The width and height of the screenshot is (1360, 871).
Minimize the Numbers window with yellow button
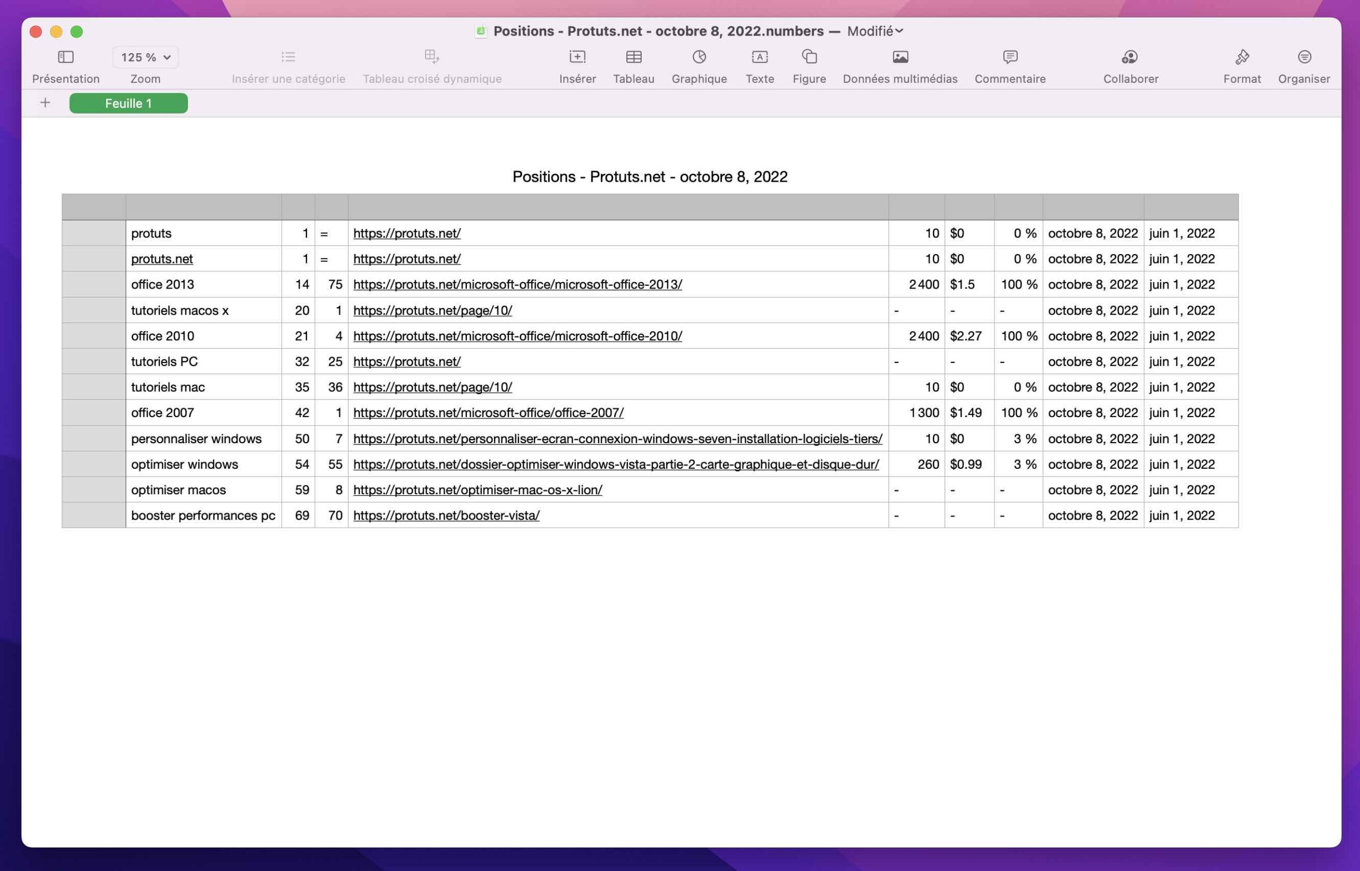(x=56, y=32)
